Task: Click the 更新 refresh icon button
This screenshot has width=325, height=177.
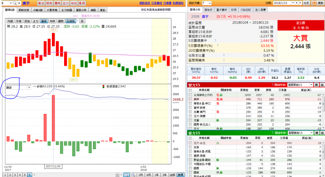Action: [x=317, y=3]
